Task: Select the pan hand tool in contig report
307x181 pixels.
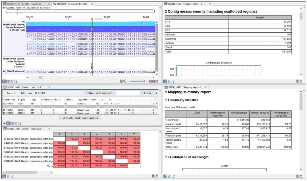Action: [301, 81]
